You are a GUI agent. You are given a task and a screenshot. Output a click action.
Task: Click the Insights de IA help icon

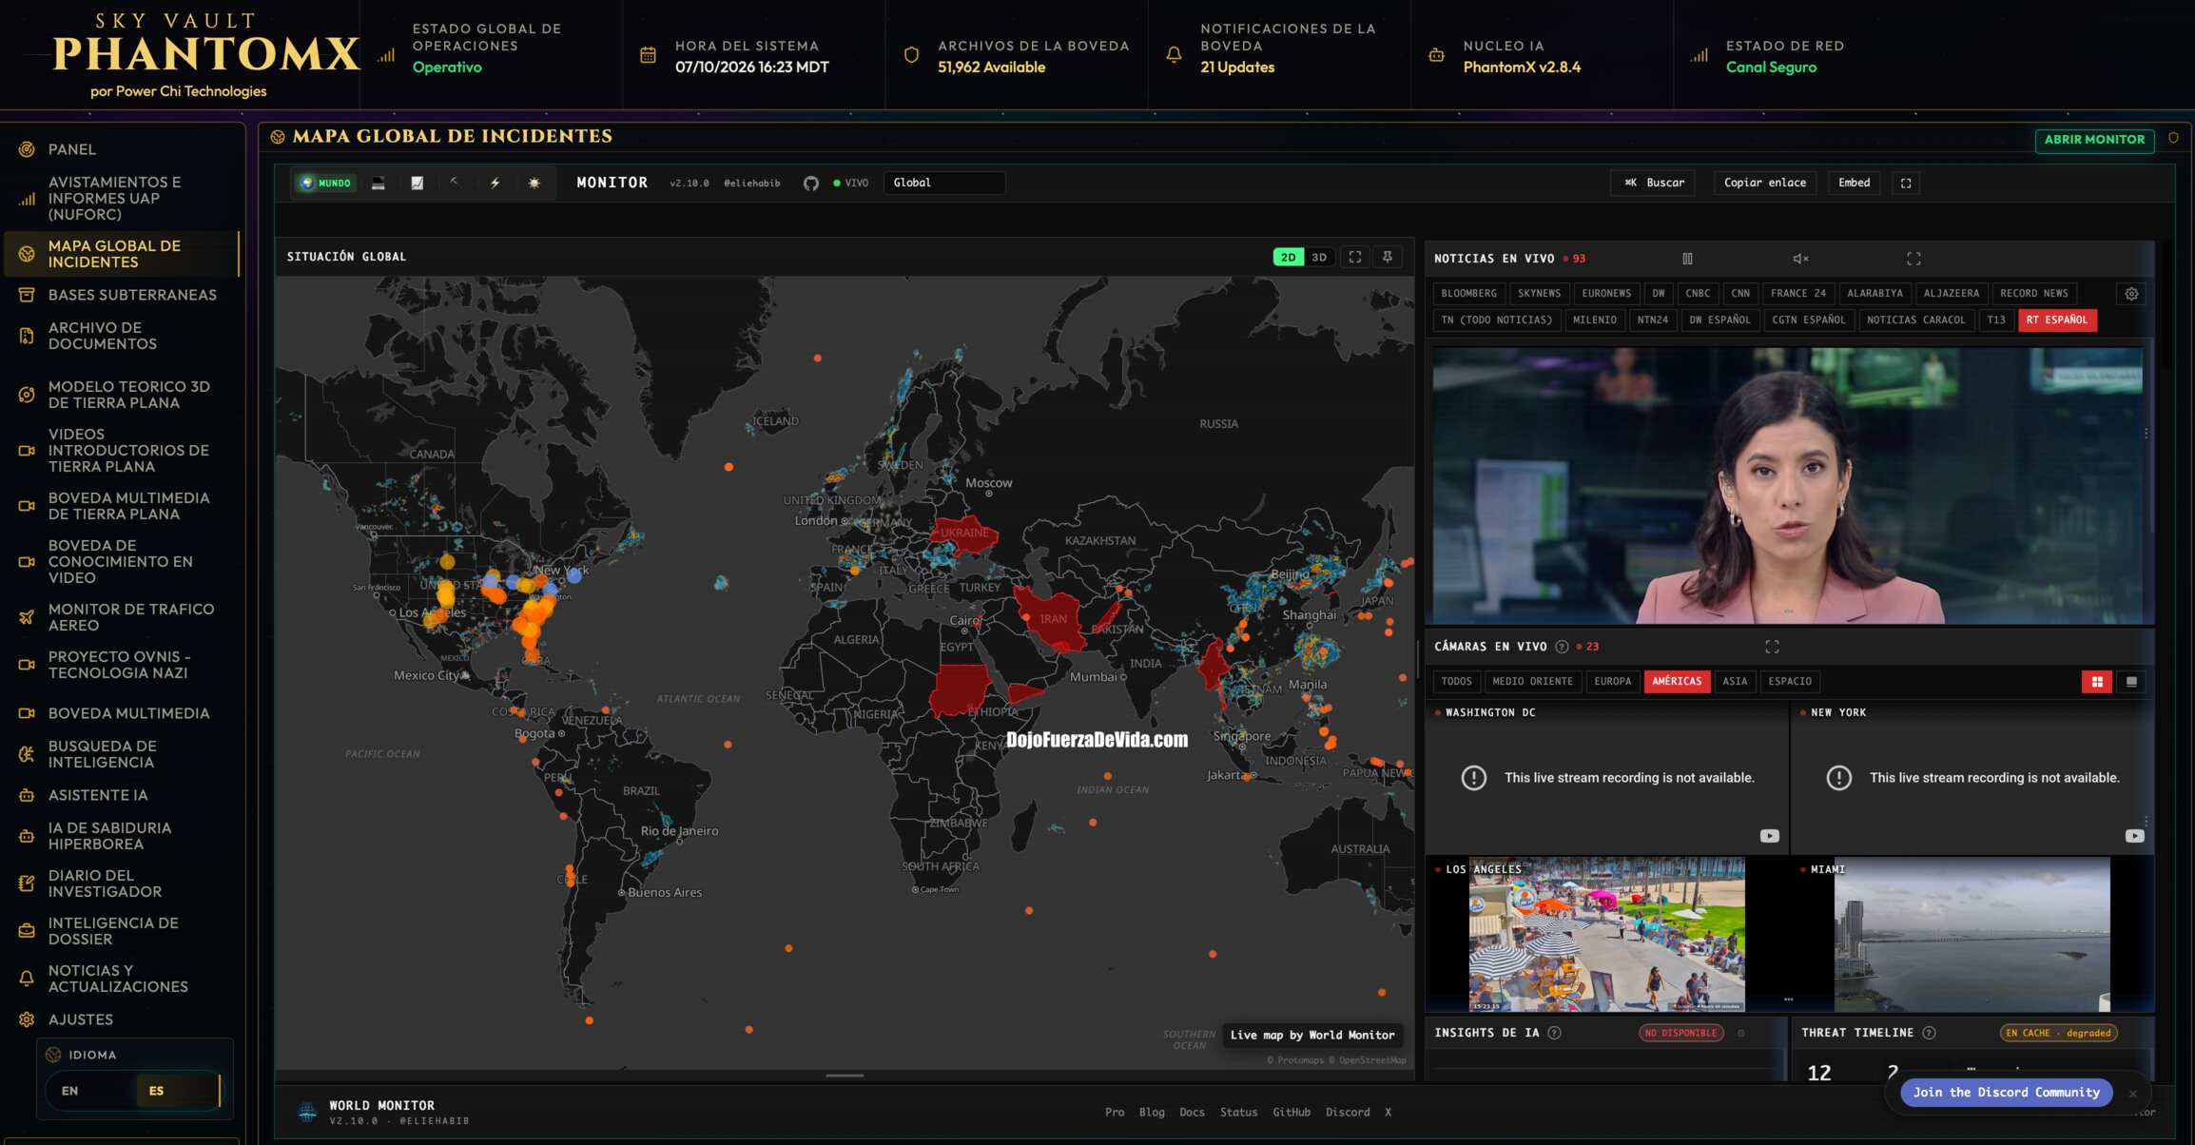point(1554,1033)
